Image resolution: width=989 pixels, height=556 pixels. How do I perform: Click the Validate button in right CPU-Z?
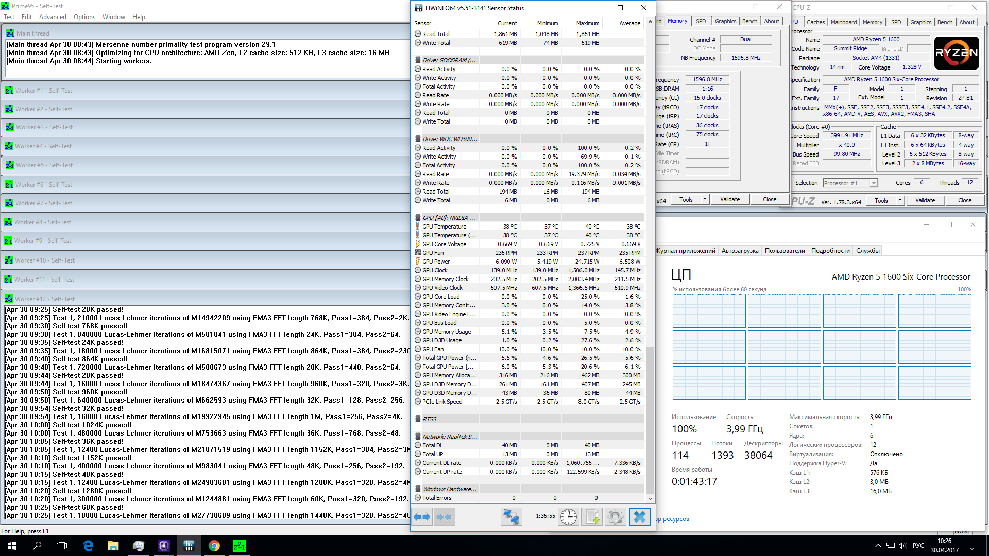925,200
